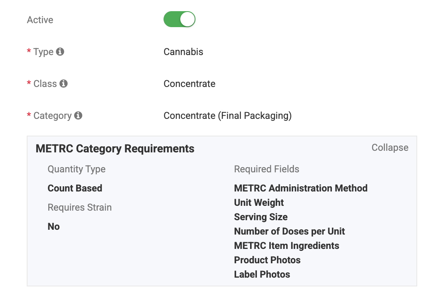Click the METRC Category Requirements heading
The width and height of the screenshot is (422, 292).
pos(115,149)
